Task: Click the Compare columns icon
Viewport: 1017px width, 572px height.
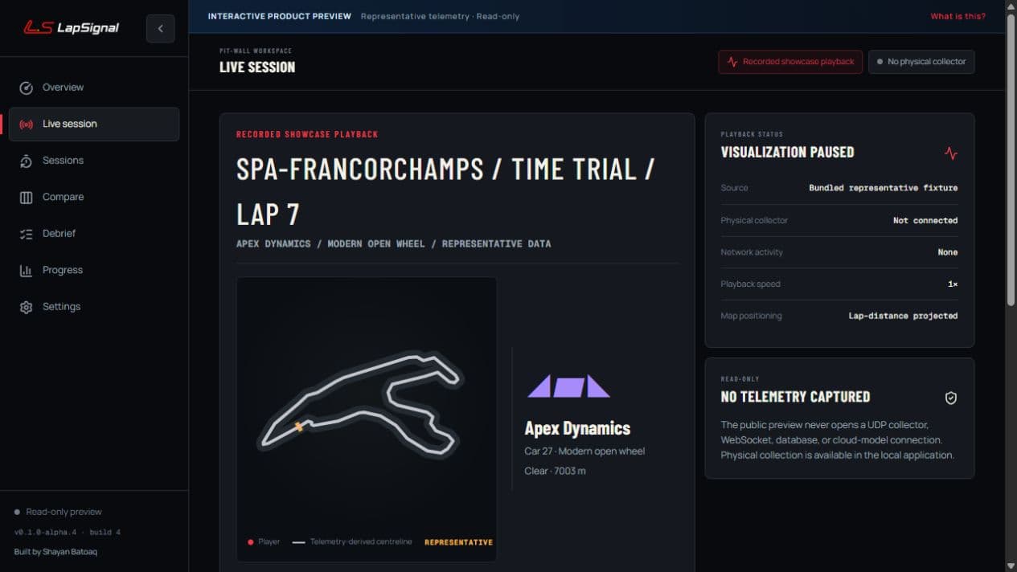Action: coord(26,198)
